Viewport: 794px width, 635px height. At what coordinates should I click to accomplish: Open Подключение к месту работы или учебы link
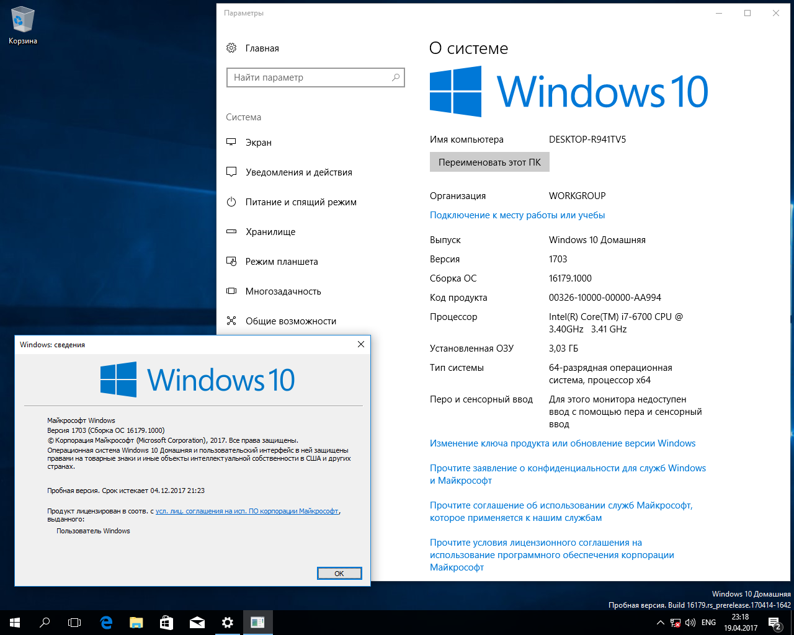(x=517, y=215)
